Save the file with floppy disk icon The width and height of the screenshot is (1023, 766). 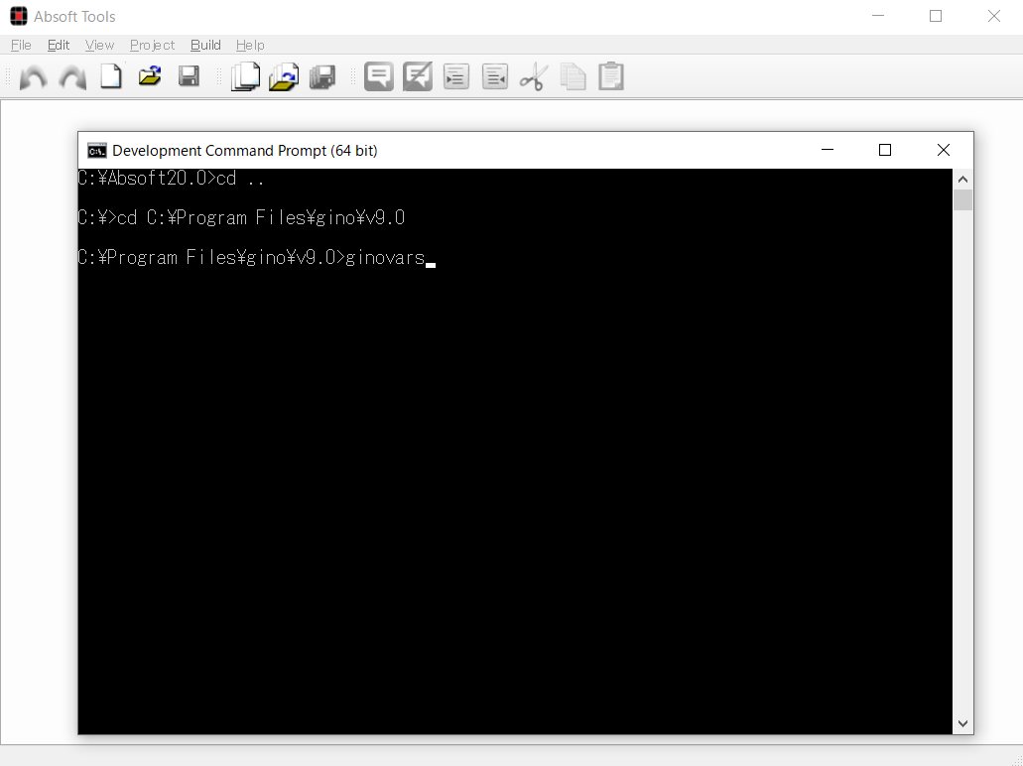[190, 76]
